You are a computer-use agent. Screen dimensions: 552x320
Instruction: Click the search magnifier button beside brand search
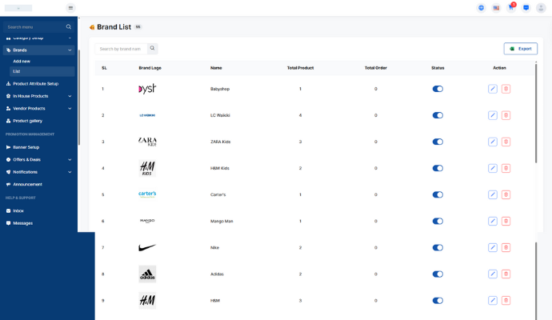tap(152, 49)
